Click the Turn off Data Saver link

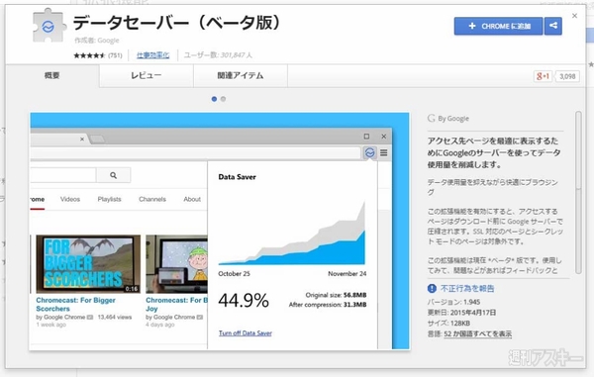(x=246, y=333)
